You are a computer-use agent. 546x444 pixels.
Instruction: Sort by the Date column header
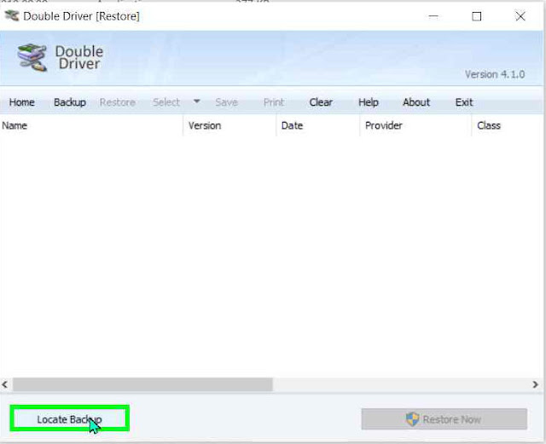tap(318, 125)
